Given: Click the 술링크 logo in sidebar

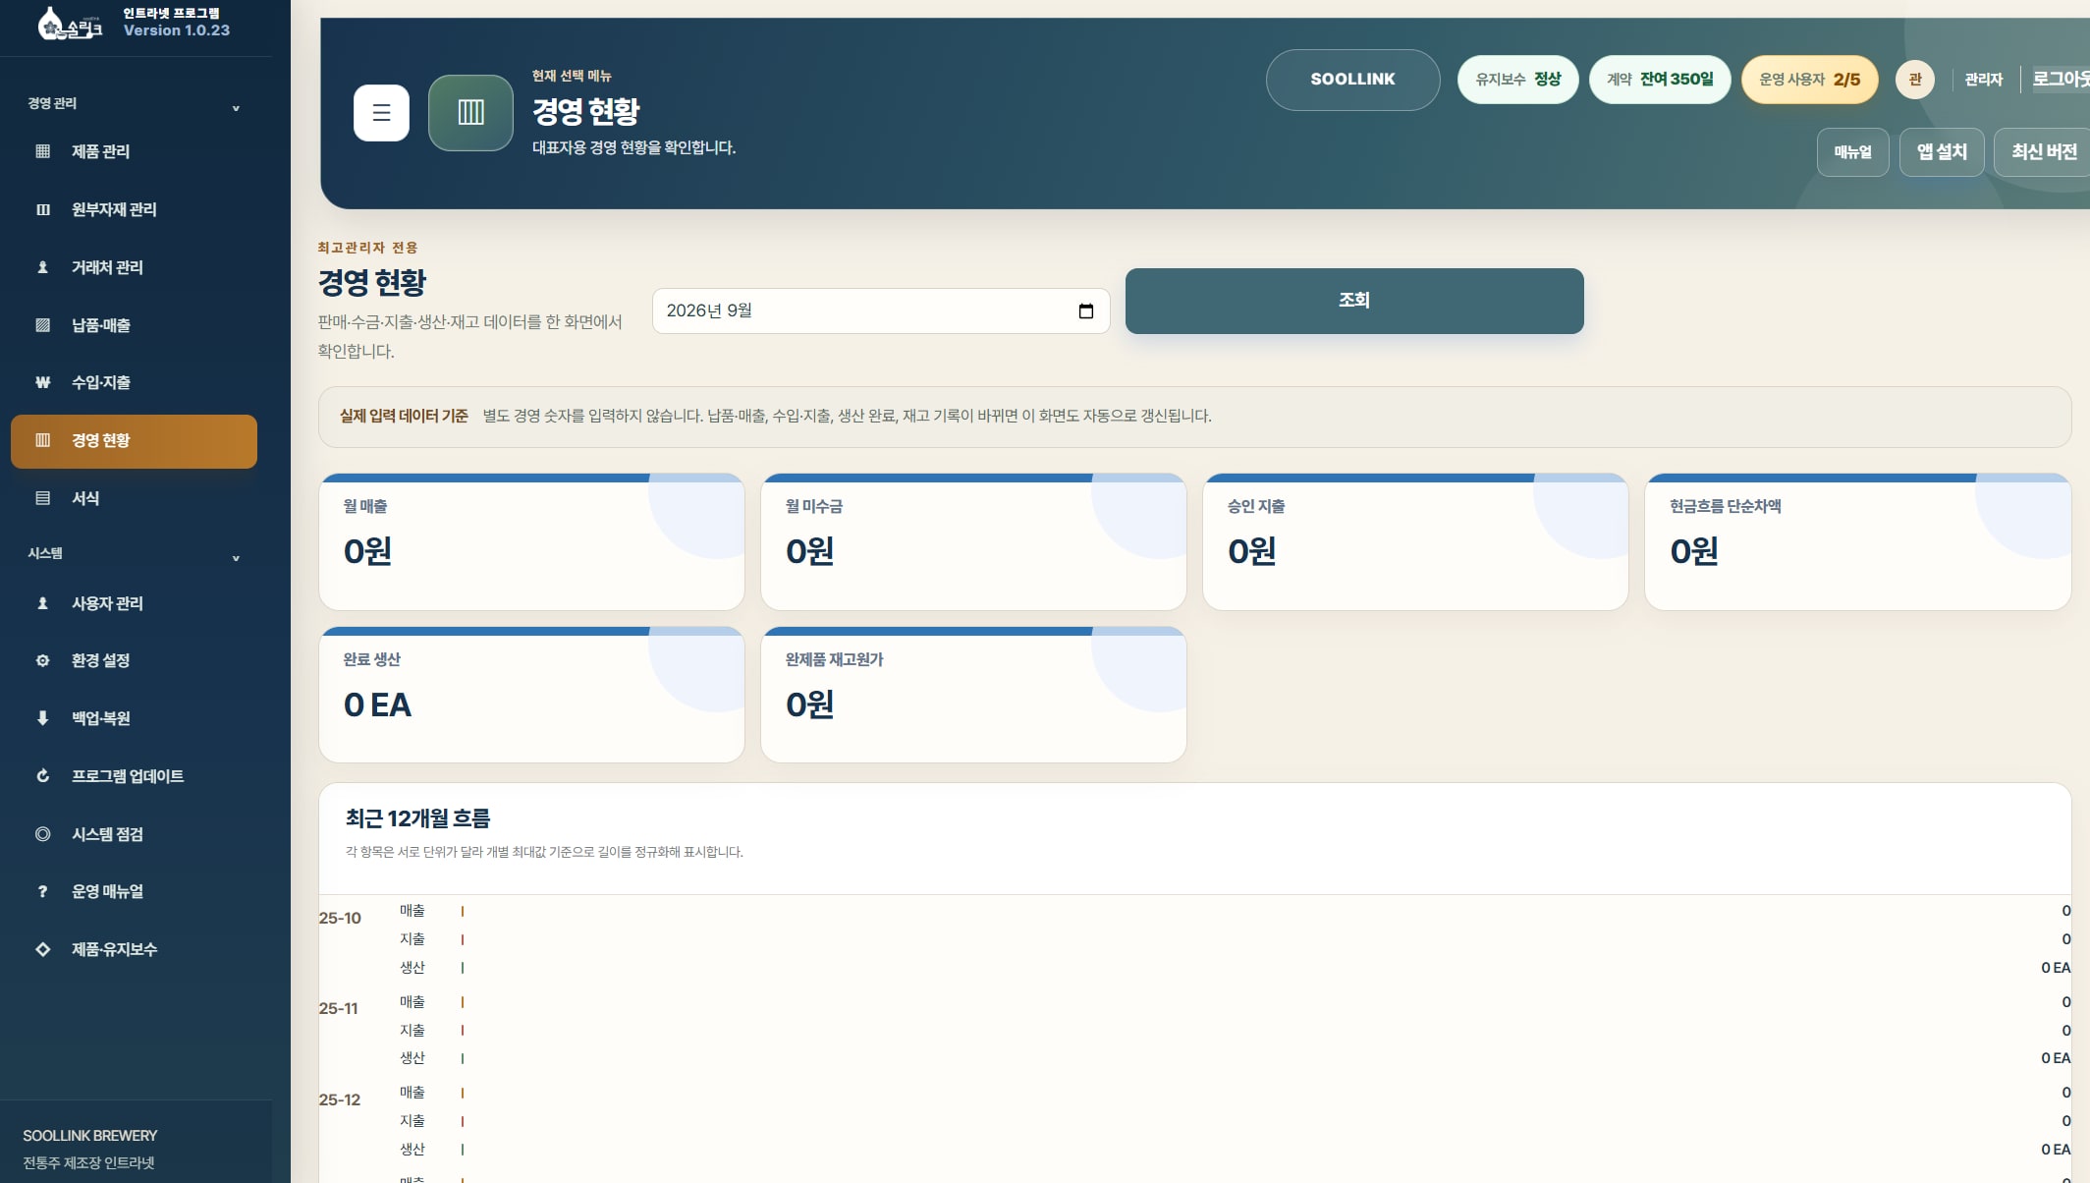Looking at the screenshot, I should [x=69, y=24].
